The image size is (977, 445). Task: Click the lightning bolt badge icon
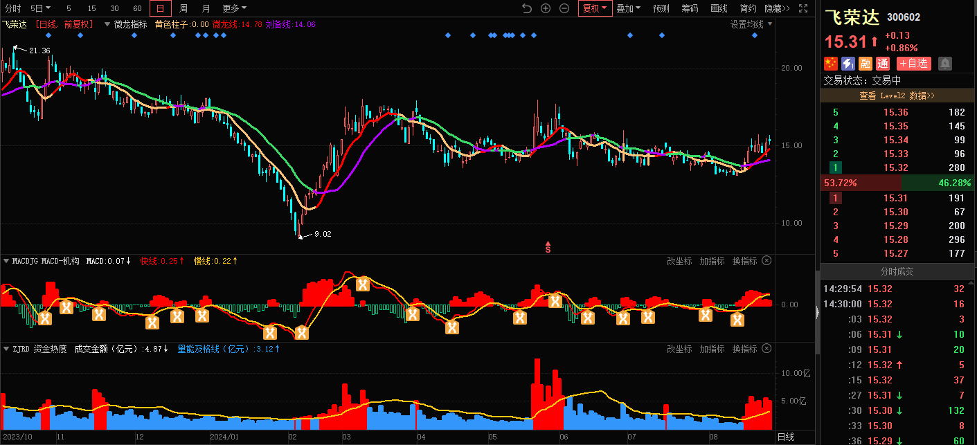point(848,64)
